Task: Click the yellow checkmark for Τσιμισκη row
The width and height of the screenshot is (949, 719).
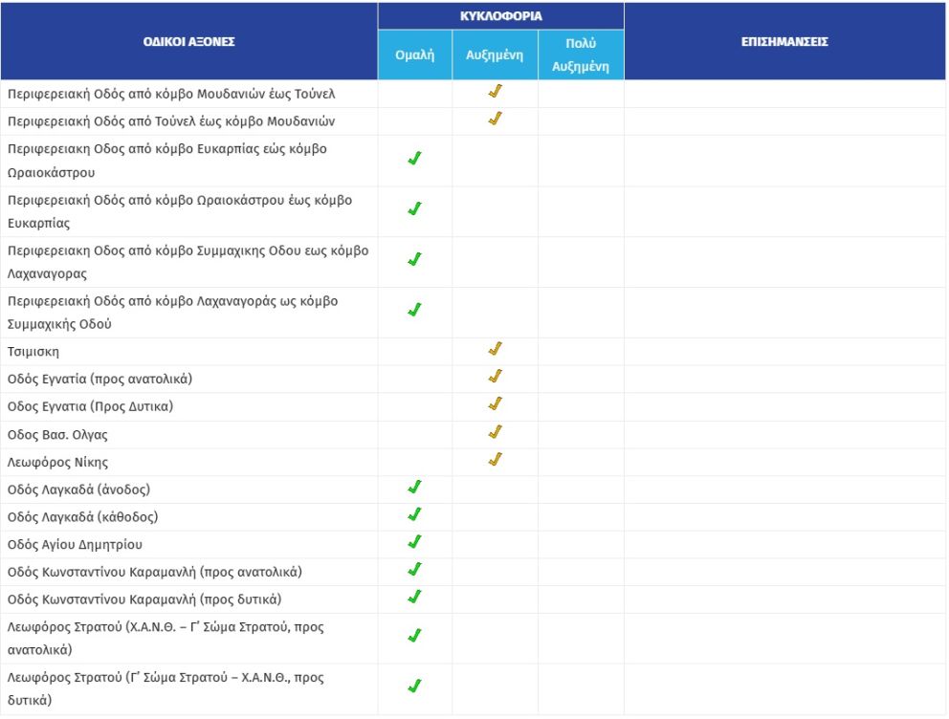Action: tap(495, 350)
